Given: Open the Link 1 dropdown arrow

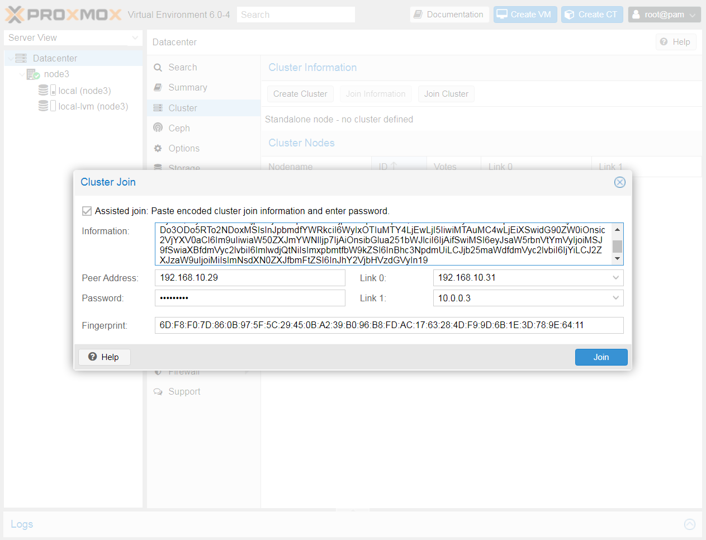Looking at the screenshot, I should point(615,298).
